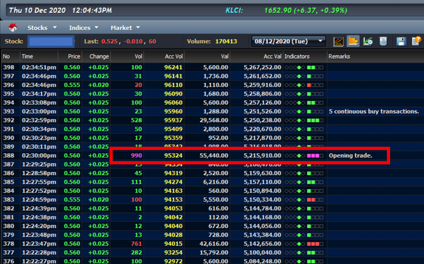The image size is (424, 264).
Task: Toggle the green indicator dot on row 398
Action: click(299, 67)
